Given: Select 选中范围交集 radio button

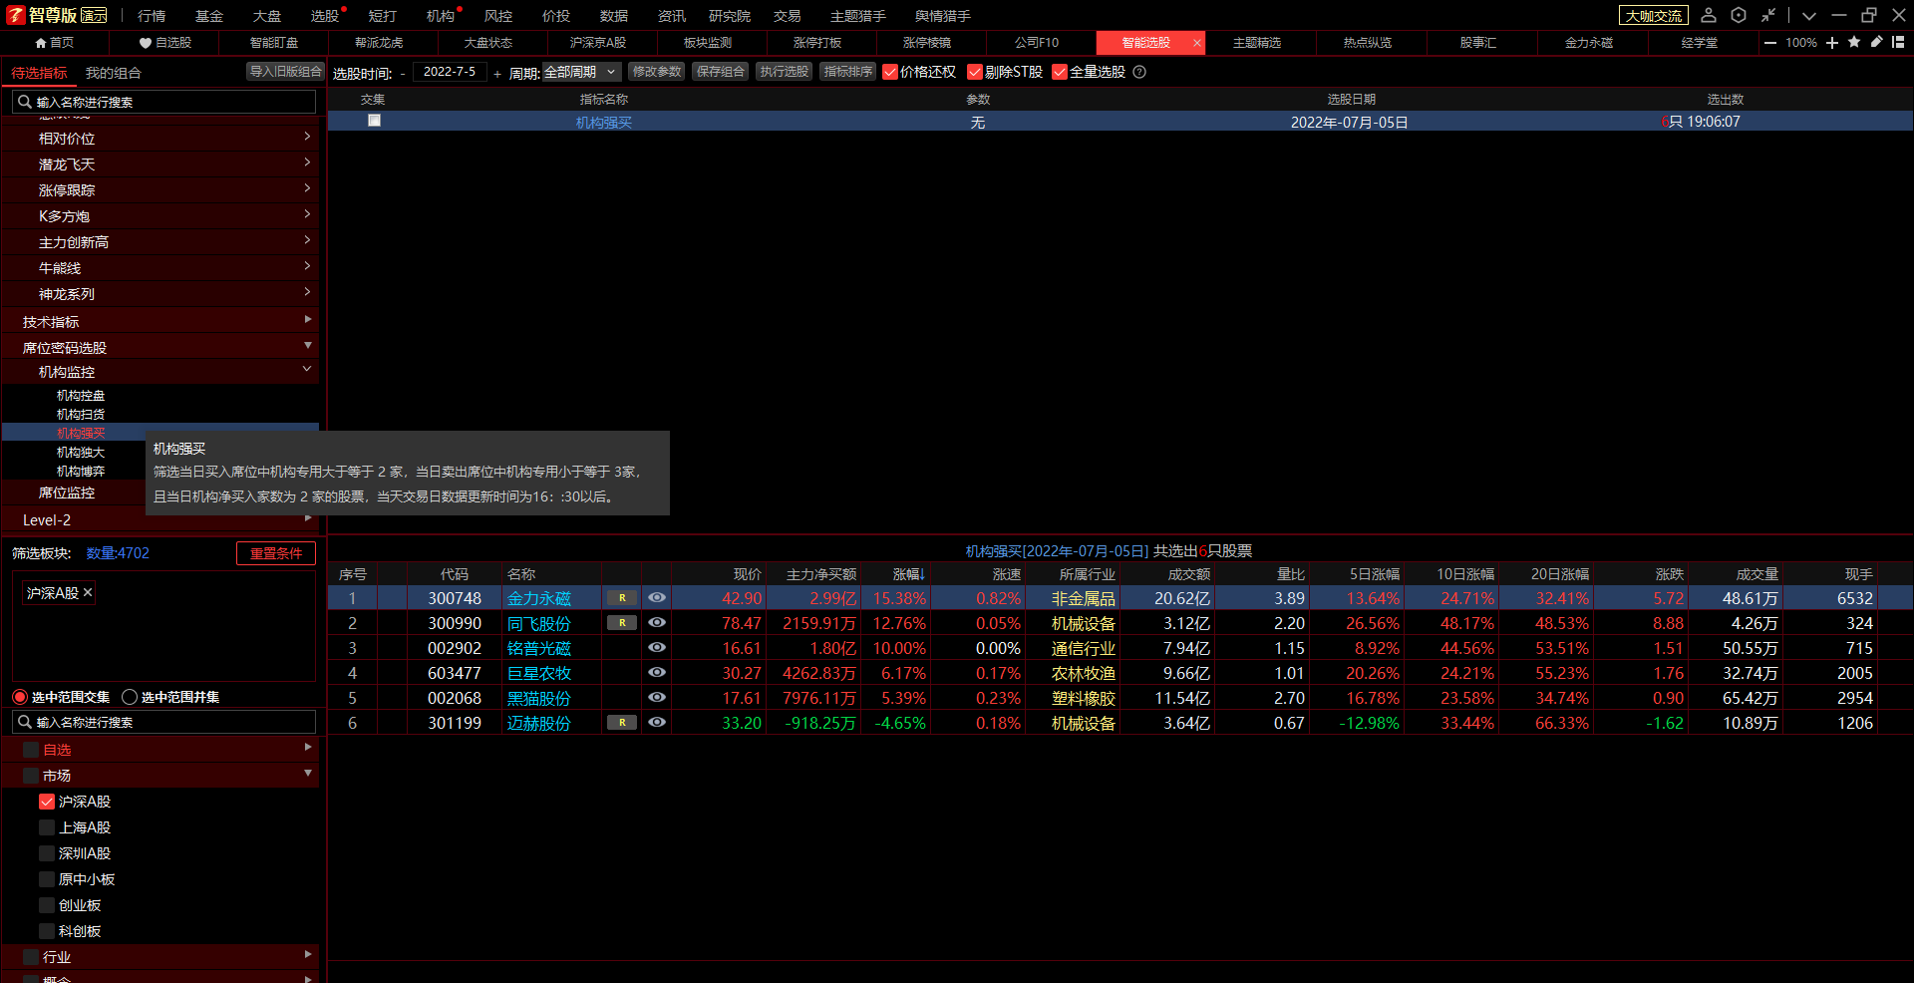Looking at the screenshot, I should pos(20,697).
